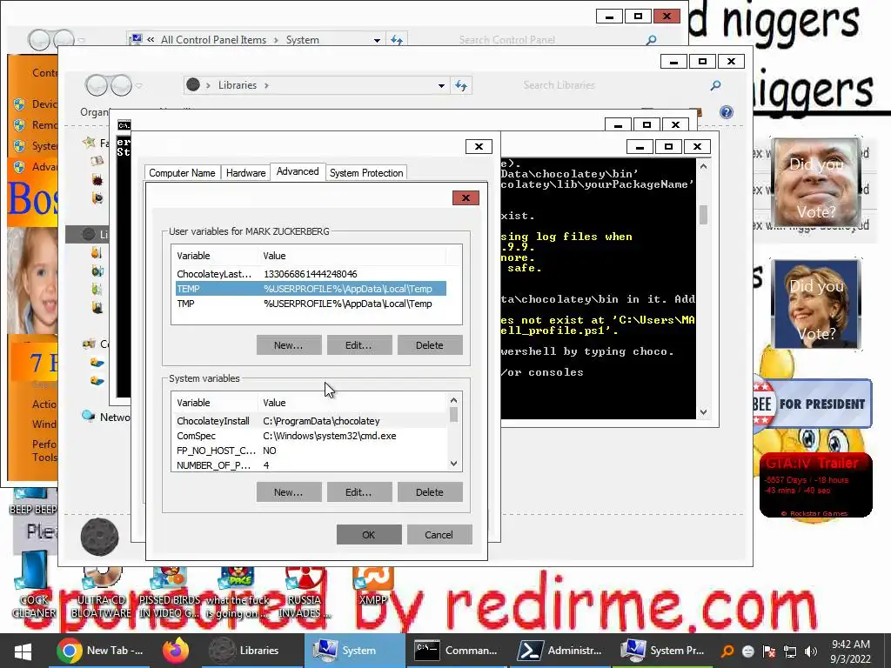891x668 pixels.
Task: Click the Search Libraries input field
Action: point(613,85)
